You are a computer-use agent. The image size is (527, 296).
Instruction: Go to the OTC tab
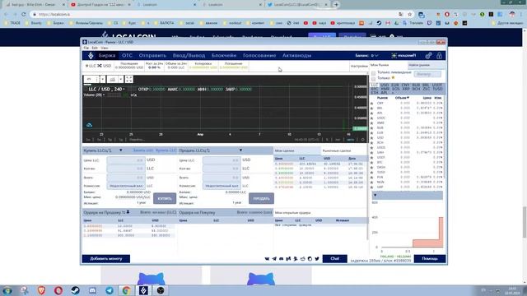pos(127,55)
